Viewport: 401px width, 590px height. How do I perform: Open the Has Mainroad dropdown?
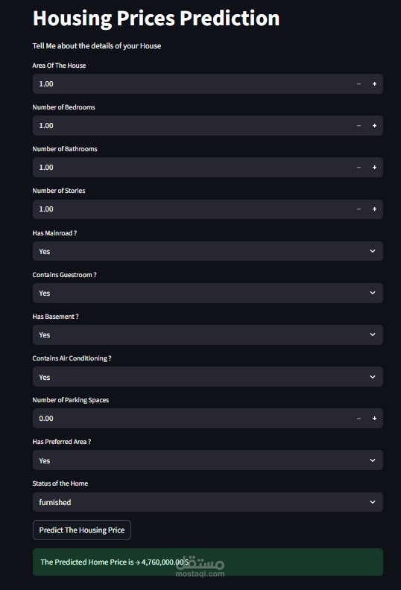pyautogui.click(x=208, y=251)
